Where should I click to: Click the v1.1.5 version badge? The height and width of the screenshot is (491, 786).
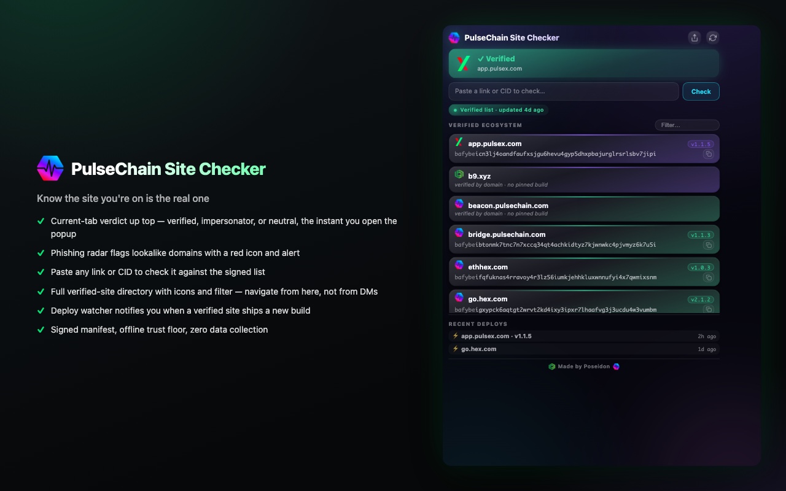coord(701,144)
